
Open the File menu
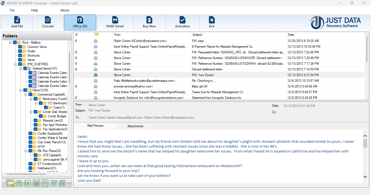12,10
